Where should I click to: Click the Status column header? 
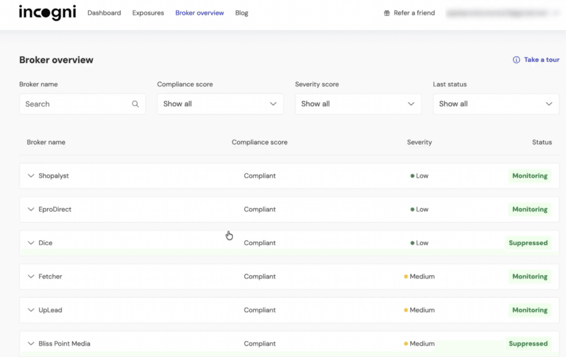coord(542,142)
